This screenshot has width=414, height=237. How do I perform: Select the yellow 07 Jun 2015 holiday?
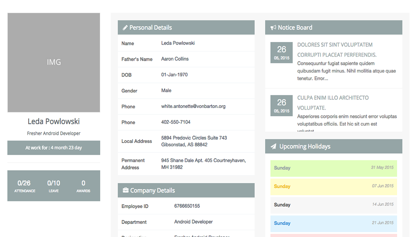(333, 186)
